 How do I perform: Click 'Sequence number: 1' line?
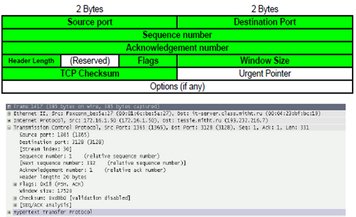(x=89, y=156)
